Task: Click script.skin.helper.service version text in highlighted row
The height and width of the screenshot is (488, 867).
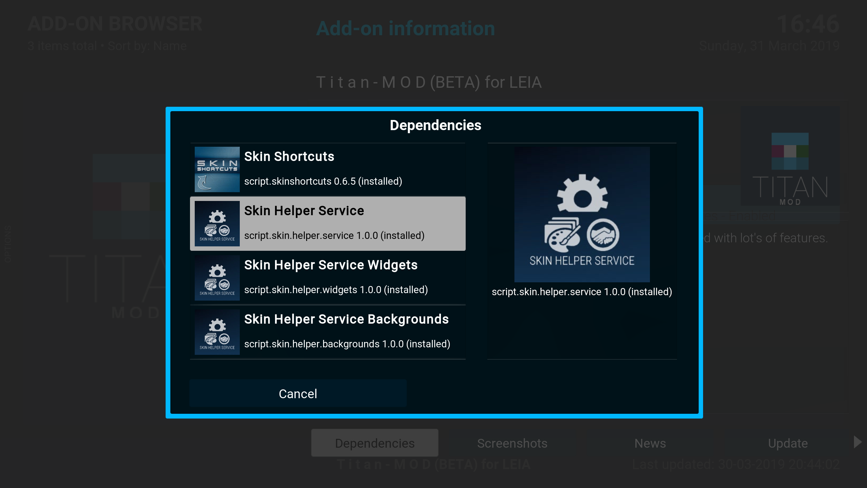Action: [x=334, y=236]
